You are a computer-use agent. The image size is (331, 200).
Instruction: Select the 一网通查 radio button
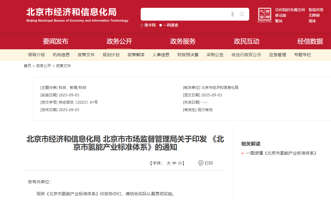click(161, 25)
